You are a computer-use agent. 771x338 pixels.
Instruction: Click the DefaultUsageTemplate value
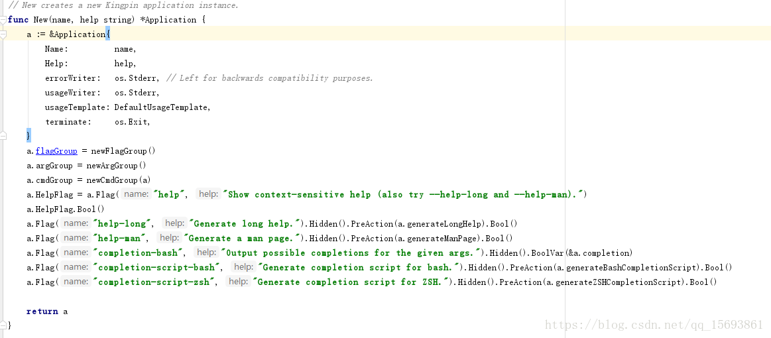coord(162,107)
